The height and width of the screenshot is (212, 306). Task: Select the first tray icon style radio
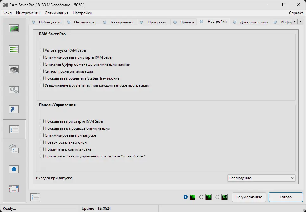(x=185, y=197)
